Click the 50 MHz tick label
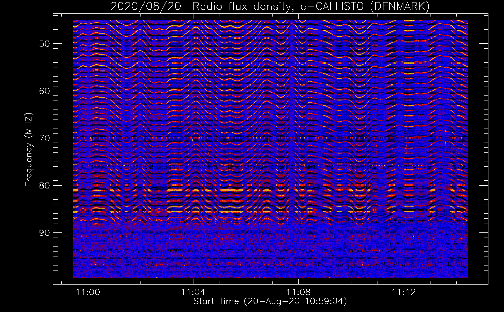Image resolution: width=504 pixels, height=312 pixels. (x=44, y=44)
